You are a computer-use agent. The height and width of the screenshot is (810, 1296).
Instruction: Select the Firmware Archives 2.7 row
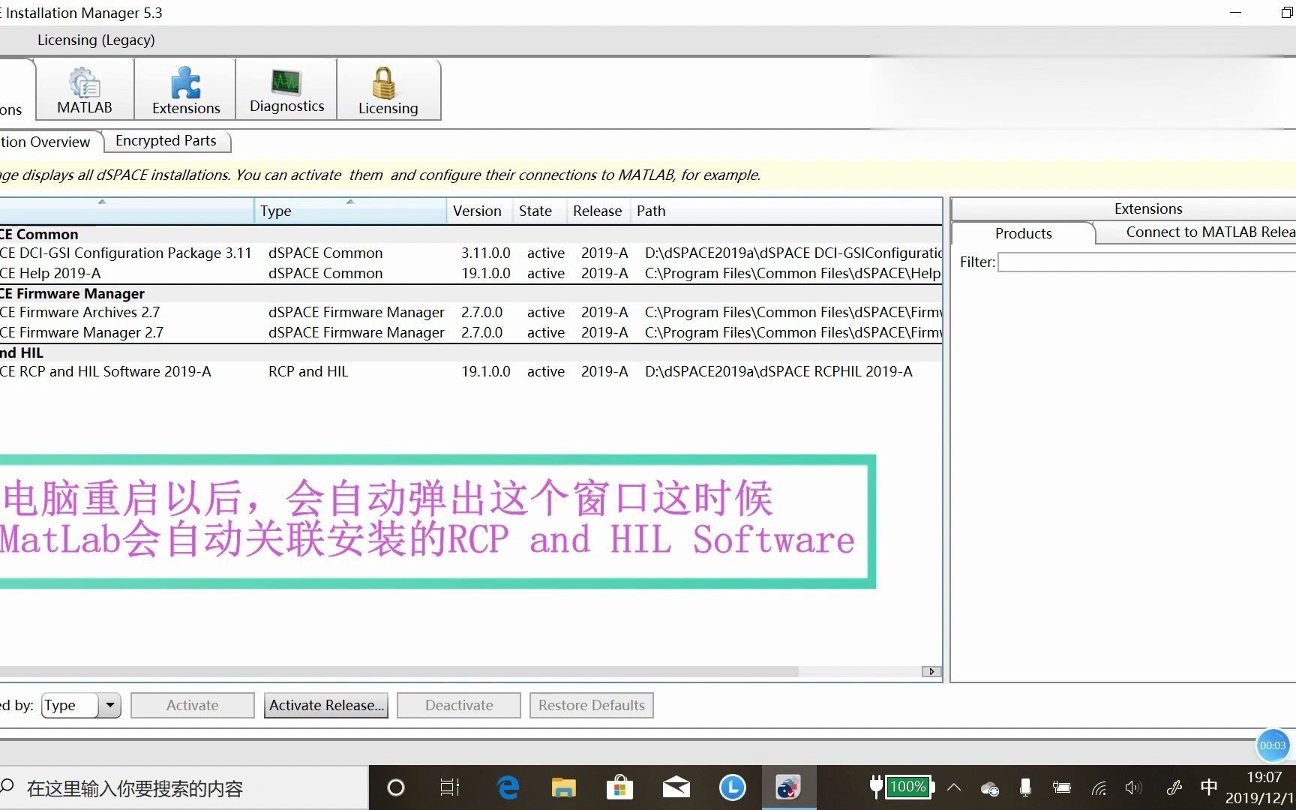470,312
